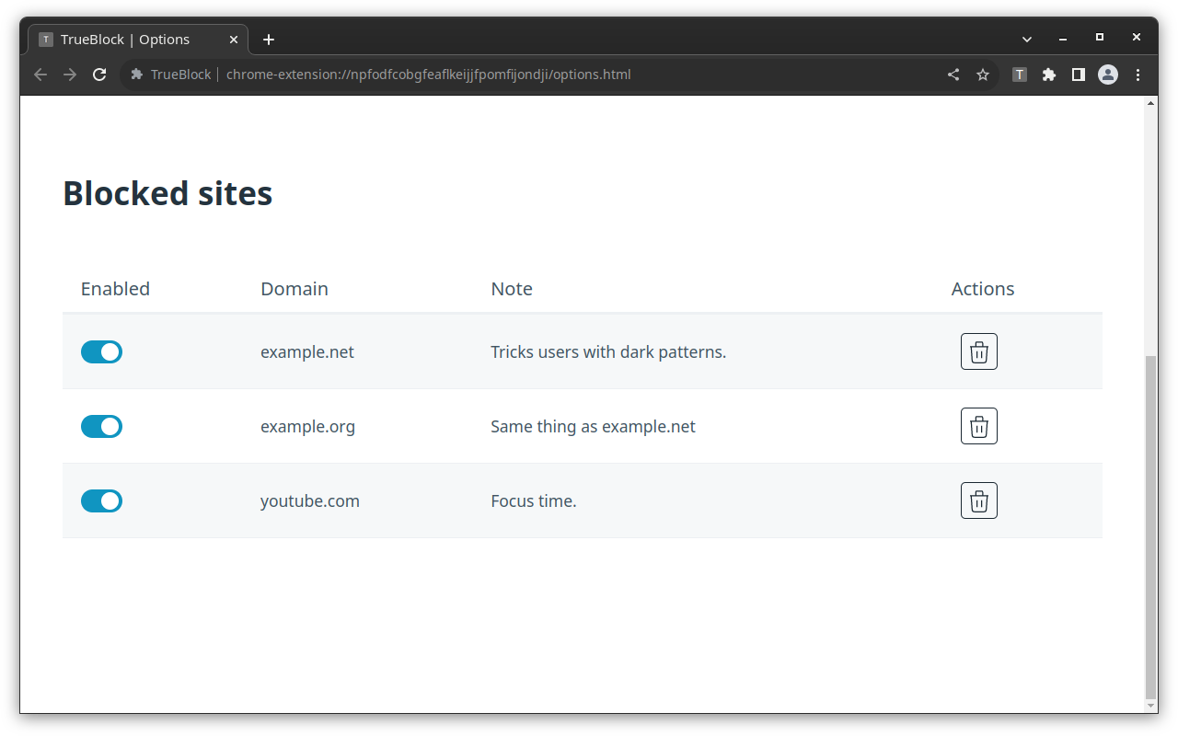The width and height of the screenshot is (1178, 736).
Task: Click the share icon in address bar
Action: [x=953, y=75]
